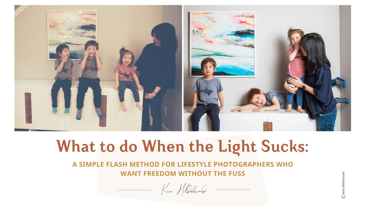Click the left before photo thumbnail
This screenshot has width=366, height=206.
98,68
